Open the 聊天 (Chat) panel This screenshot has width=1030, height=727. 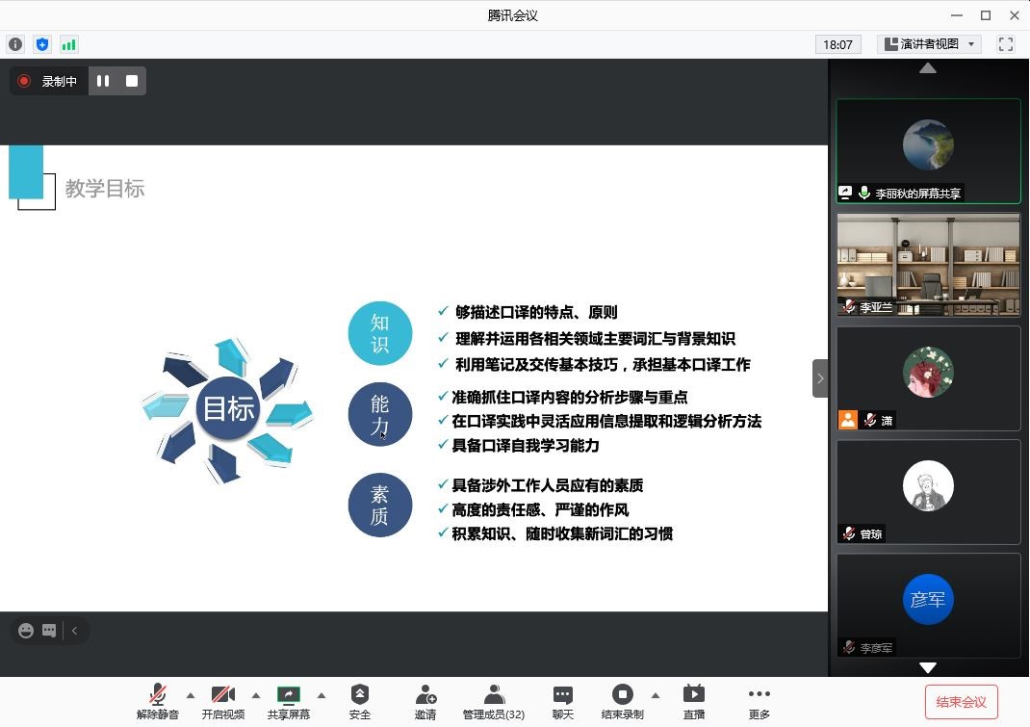(x=563, y=700)
